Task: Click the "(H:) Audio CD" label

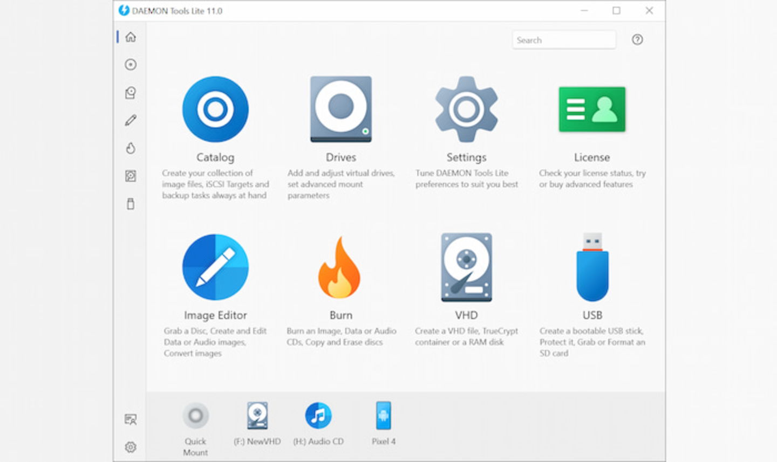Action: [x=318, y=442]
